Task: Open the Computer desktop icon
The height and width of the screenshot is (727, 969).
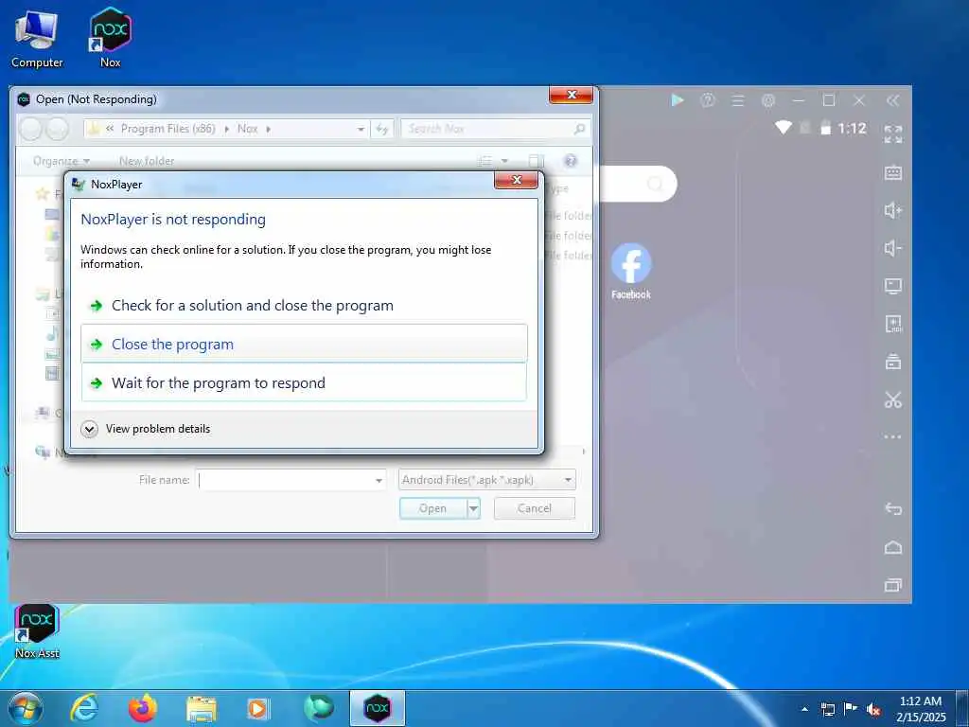Action: coord(37,38)
